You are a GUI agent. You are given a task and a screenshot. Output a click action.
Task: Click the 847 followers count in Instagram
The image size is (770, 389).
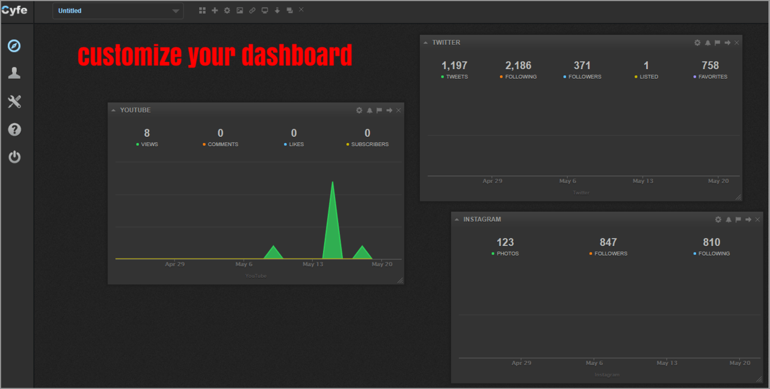pyautogui.click(x=608, y=242)
